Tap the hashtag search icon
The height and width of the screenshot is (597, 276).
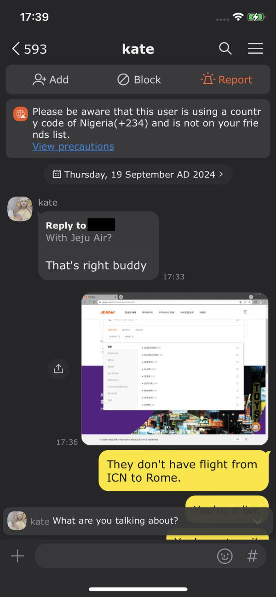coord(252,556)
